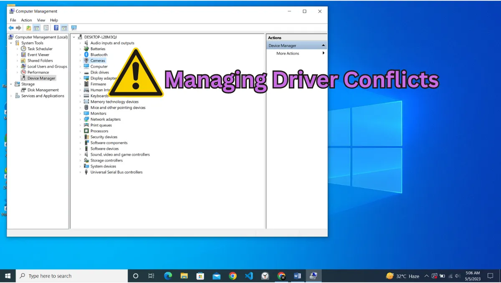Open the Action menu
The image size is (501, 283).
26,20
